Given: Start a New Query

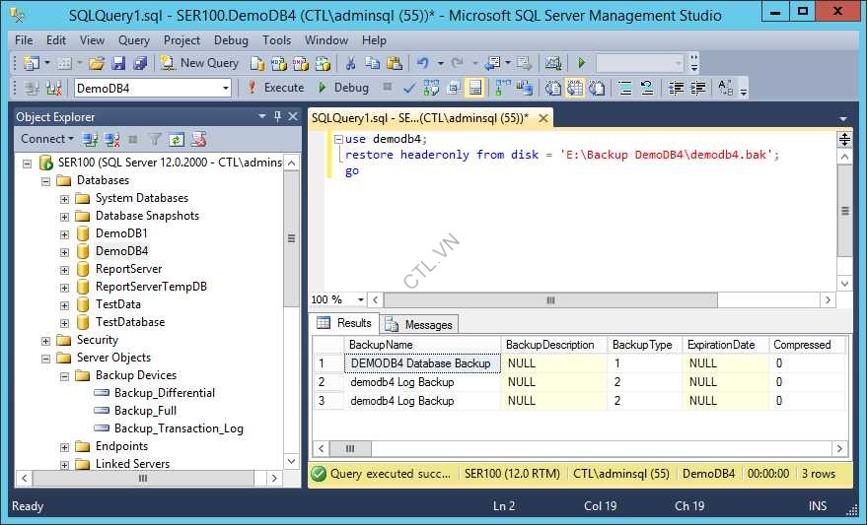Looking at the screenshot, I should click(x=199, y=63).
